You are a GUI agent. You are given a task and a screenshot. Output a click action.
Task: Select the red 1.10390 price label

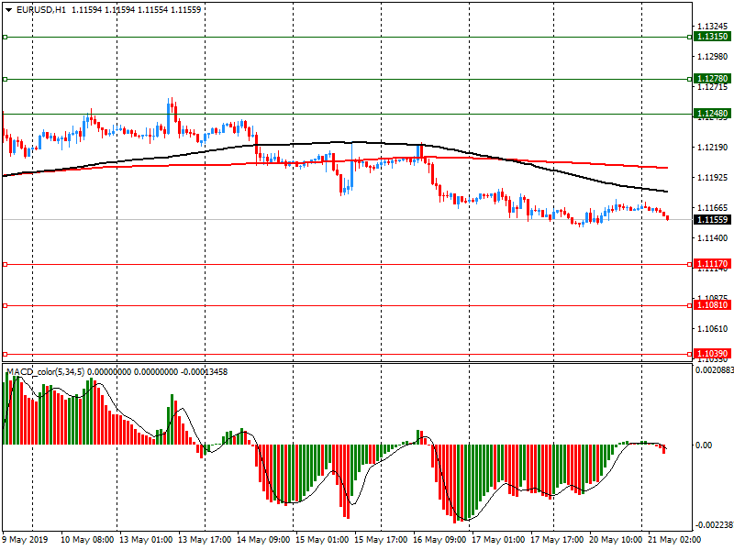(712, 354)
